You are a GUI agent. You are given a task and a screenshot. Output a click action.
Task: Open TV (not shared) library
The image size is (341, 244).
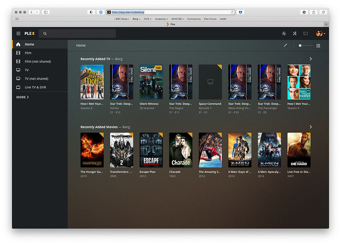(40, 79)
